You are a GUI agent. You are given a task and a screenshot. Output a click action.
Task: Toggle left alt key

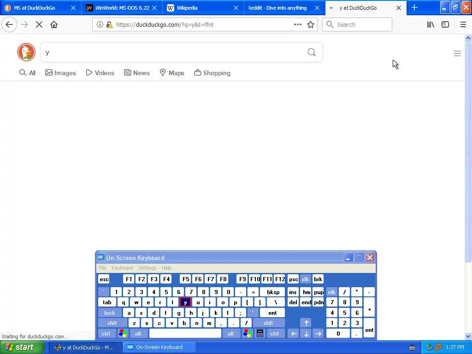point(138,334)
